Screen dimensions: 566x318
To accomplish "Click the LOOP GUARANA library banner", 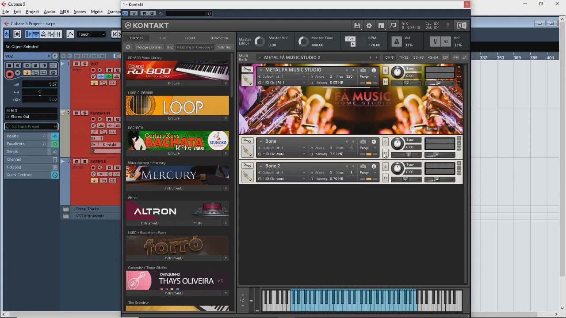I will (177, 106).
